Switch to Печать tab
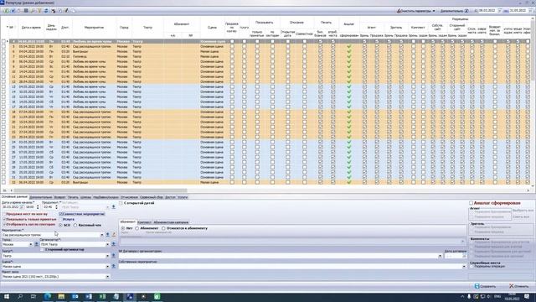 (73, 197)
